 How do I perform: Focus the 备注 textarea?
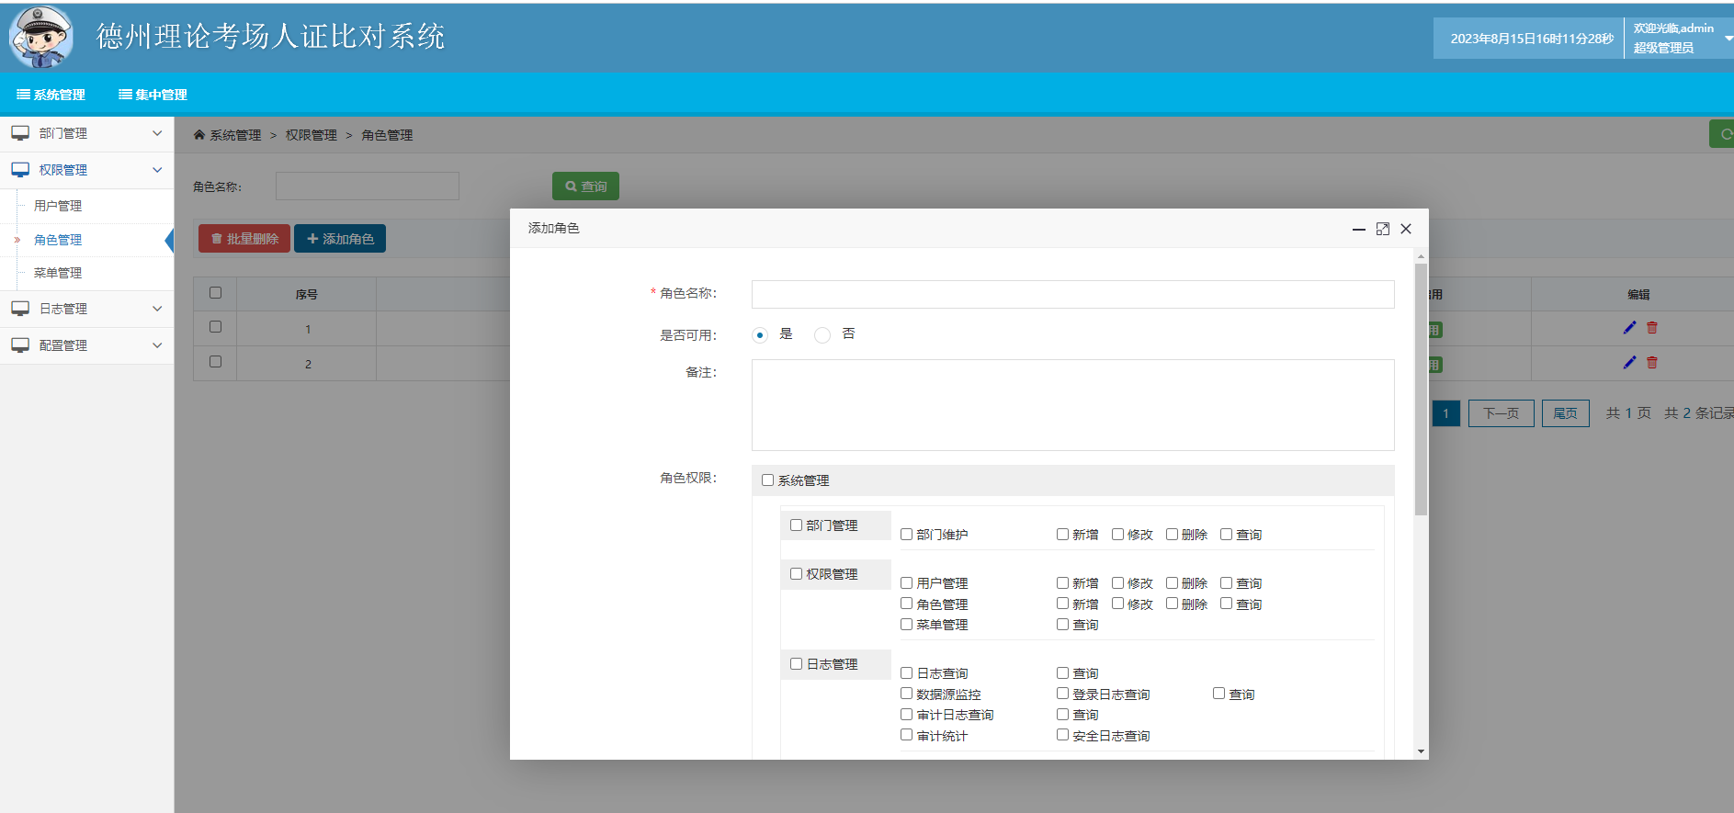point(1073,405)
